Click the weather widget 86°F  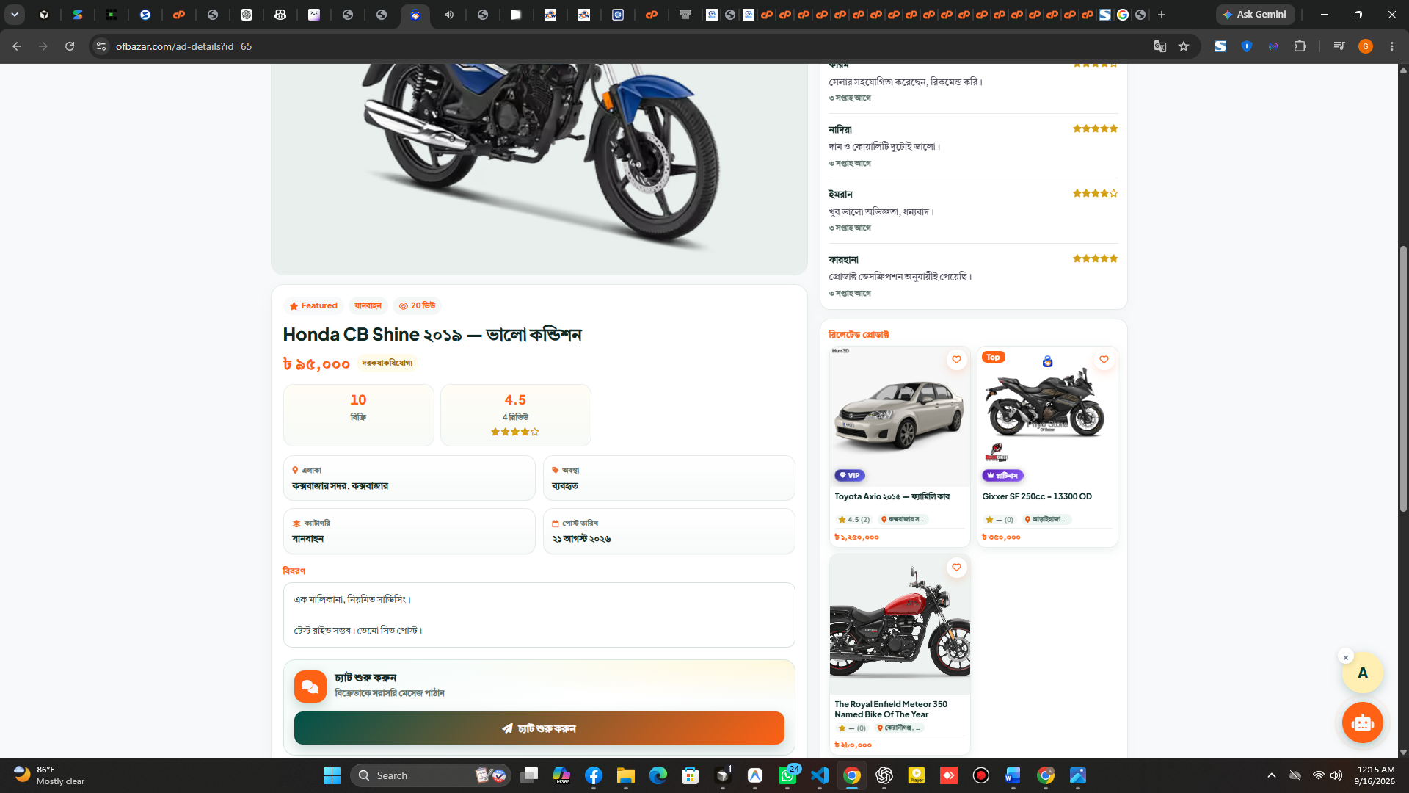point(50,775)
